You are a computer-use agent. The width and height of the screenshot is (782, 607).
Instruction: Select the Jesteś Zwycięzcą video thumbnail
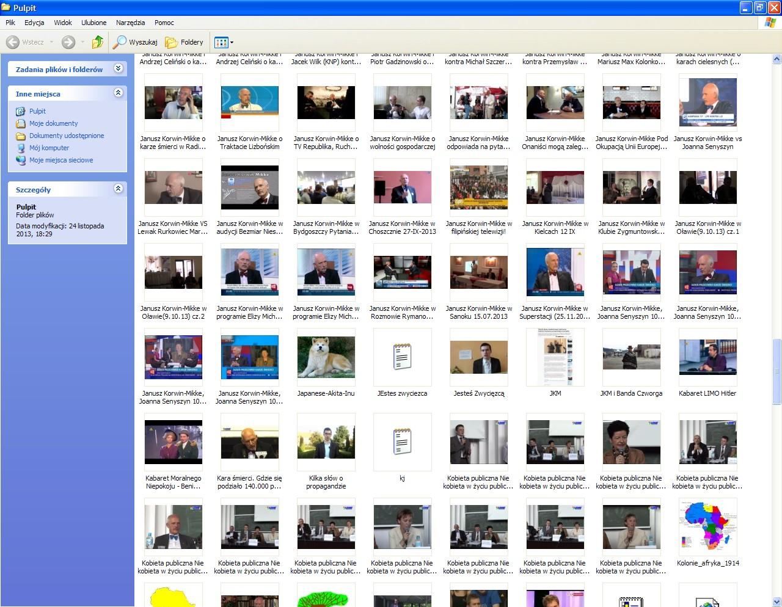(478, 357)
